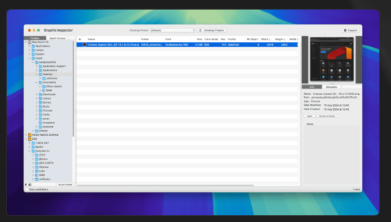Select the PNG screenshot file row

click(x=187, y=45)
